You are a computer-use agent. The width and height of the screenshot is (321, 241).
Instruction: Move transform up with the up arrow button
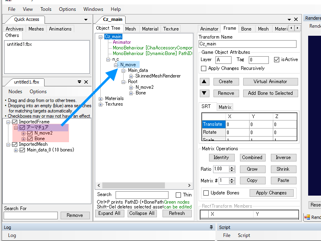click(x=204, y=82)
